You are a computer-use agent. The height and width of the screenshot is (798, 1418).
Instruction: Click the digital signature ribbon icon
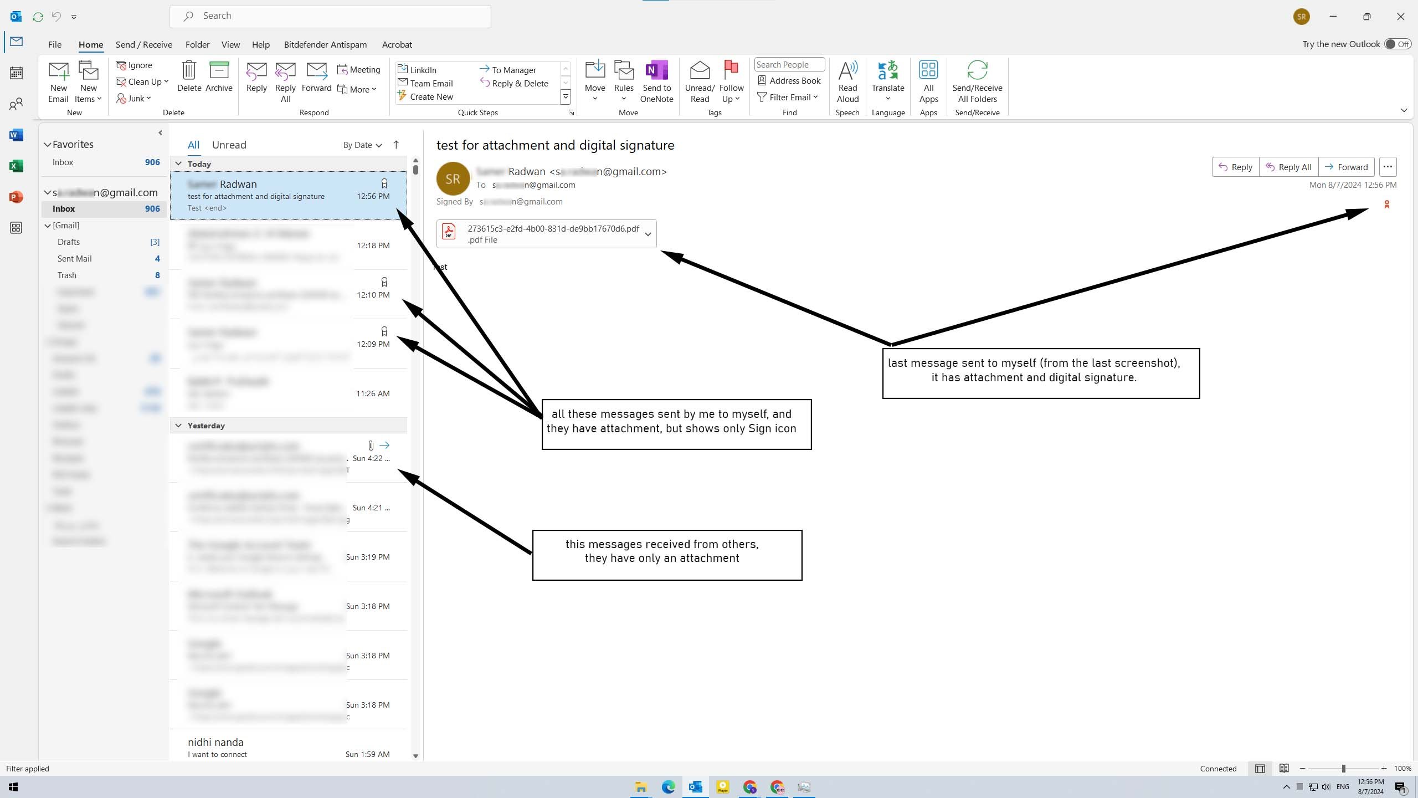click(1386, 204)
